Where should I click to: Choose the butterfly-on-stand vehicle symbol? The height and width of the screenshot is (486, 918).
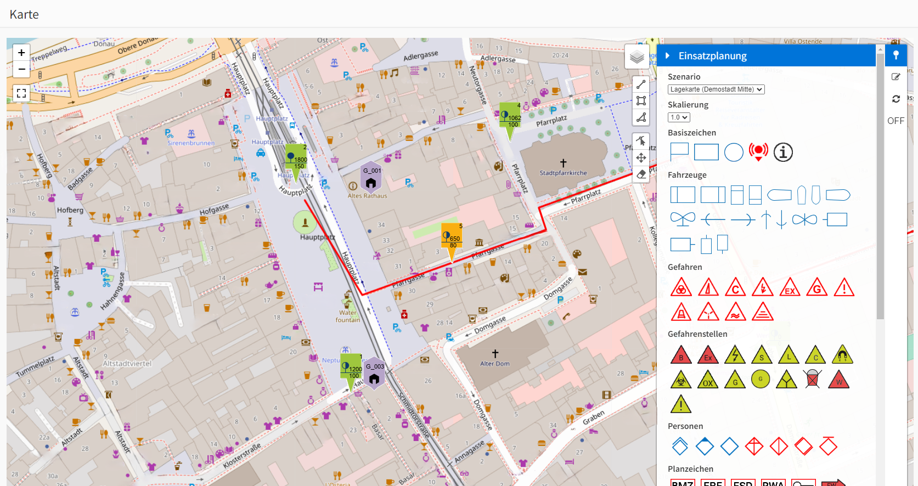[683, 219]
